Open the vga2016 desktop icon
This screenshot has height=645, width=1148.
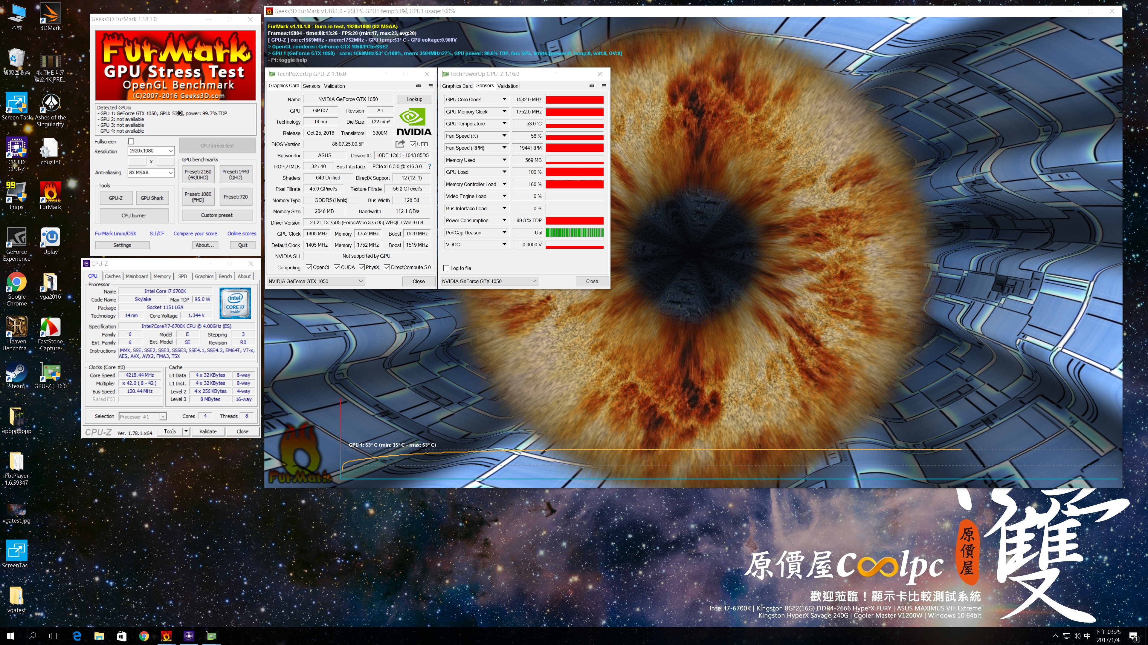point(50,286)
